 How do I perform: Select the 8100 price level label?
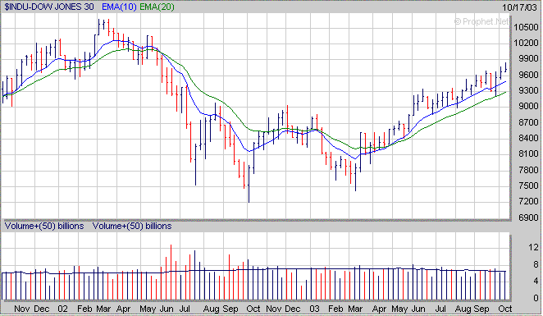pyautogui.click(x=528, y=153)
